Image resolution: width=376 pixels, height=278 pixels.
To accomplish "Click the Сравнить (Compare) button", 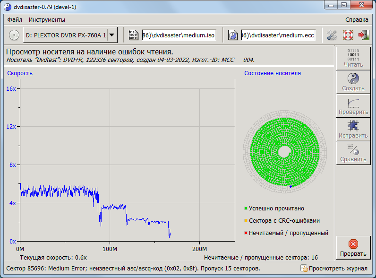I will point(353,152).
